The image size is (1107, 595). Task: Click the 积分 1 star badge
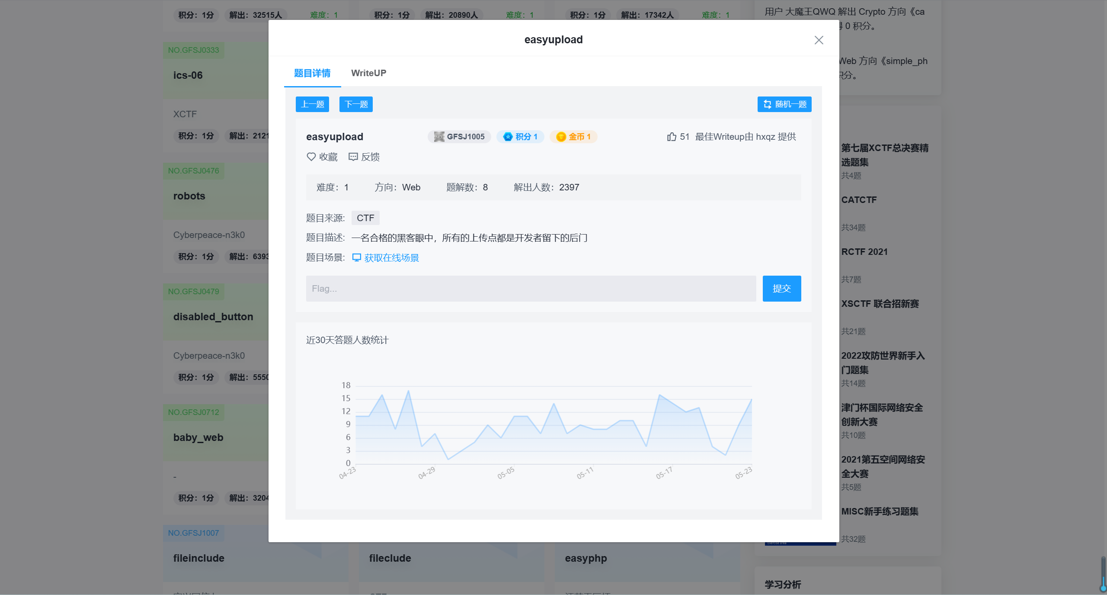pos(520,136)
